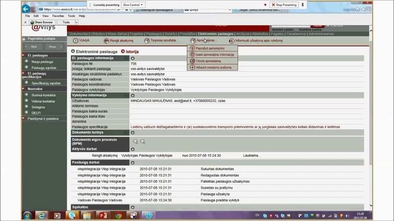Open the Istorija tab

pyautogui.click(x=132, y=52)
